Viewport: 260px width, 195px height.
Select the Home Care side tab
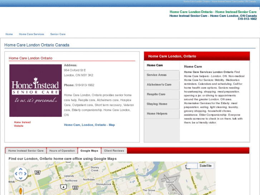(162, 65)
